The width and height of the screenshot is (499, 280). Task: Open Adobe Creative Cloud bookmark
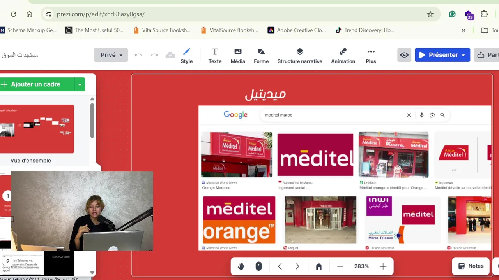pos(297,30)
